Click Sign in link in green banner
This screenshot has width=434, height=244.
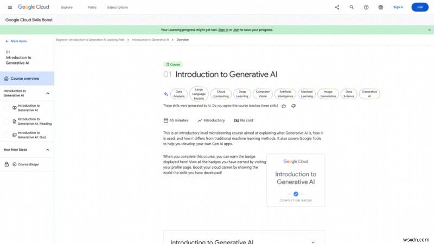coord(223,30)
